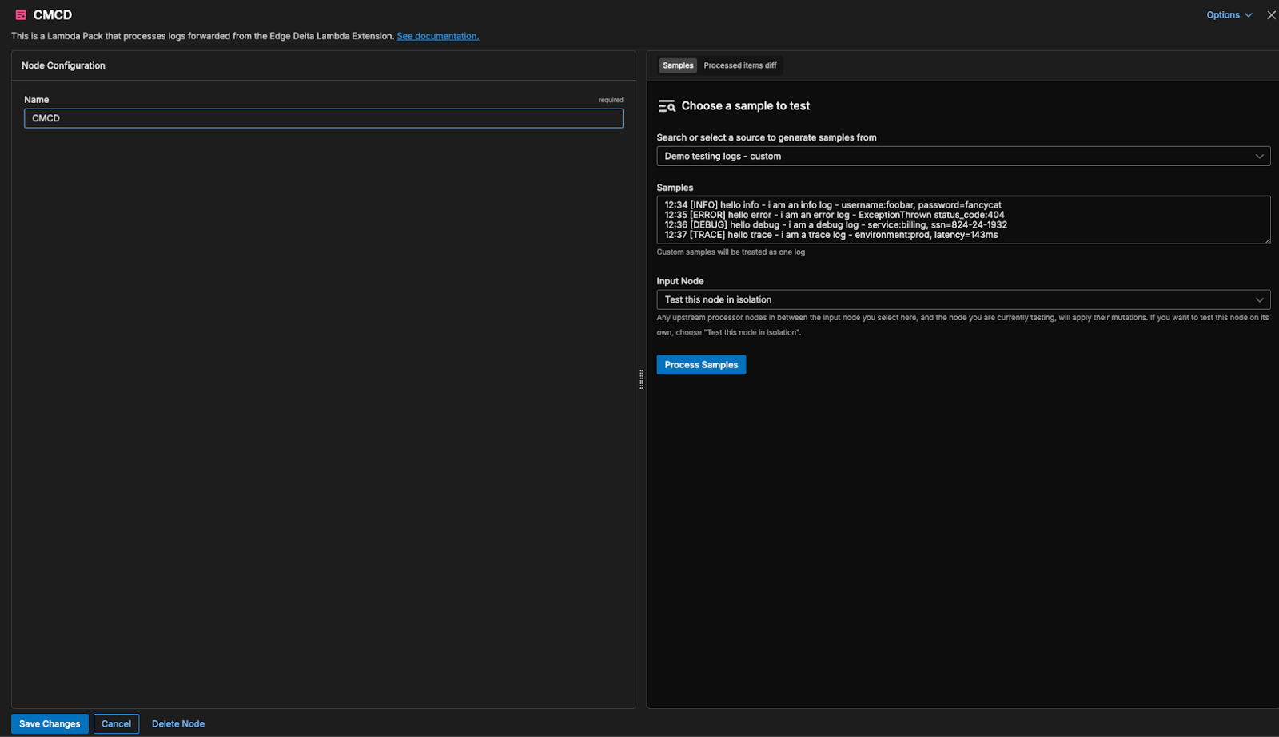This screenshot has width=1279, height=737.
Task: Click the vertical panel divider grip handle
Action: click(x=641, y=379)
